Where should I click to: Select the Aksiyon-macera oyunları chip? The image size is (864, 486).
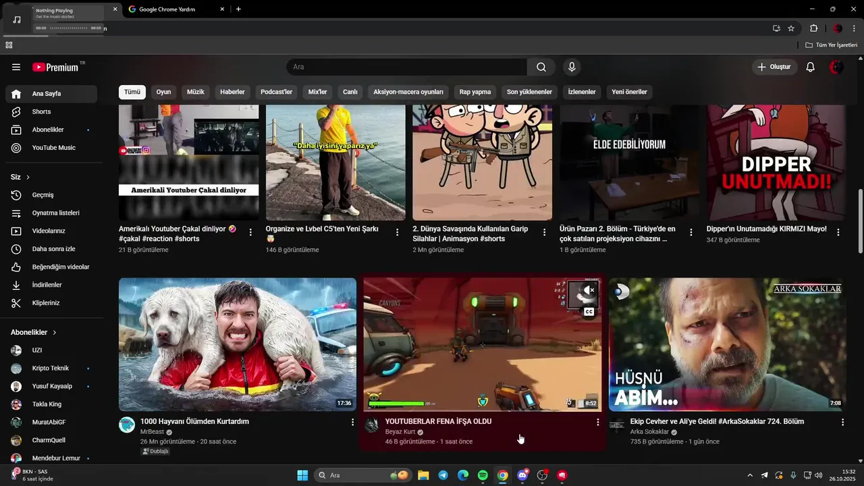[x=408, y=92]
